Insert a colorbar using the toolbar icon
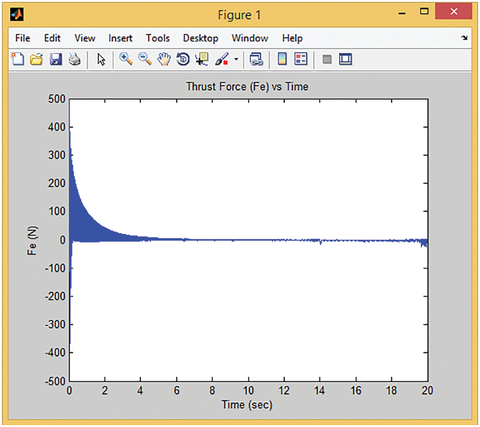Viewport: 480px width, 427px height. (282, 59)
